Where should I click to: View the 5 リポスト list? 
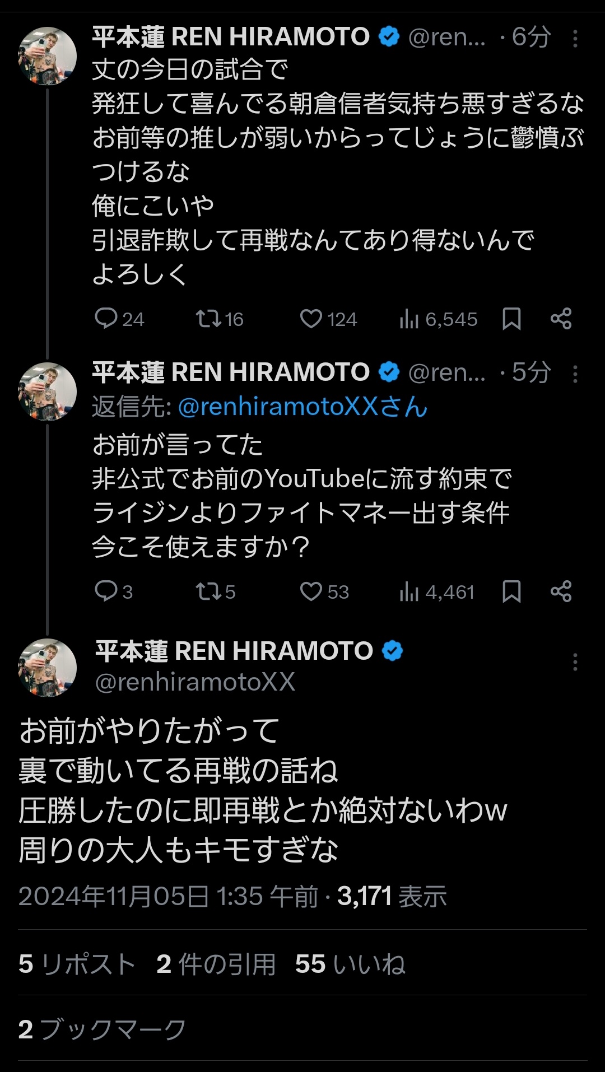click(x=77, y=964)
